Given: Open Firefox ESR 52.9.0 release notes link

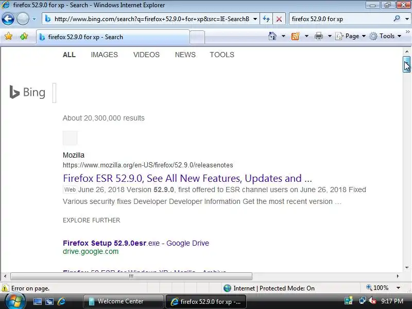Looking at the screenshot, I should 187,178.
